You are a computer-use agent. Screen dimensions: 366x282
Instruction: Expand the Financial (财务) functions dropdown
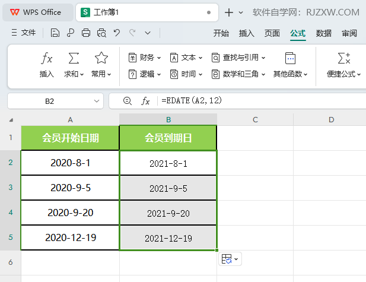click(x=144, y=58)
